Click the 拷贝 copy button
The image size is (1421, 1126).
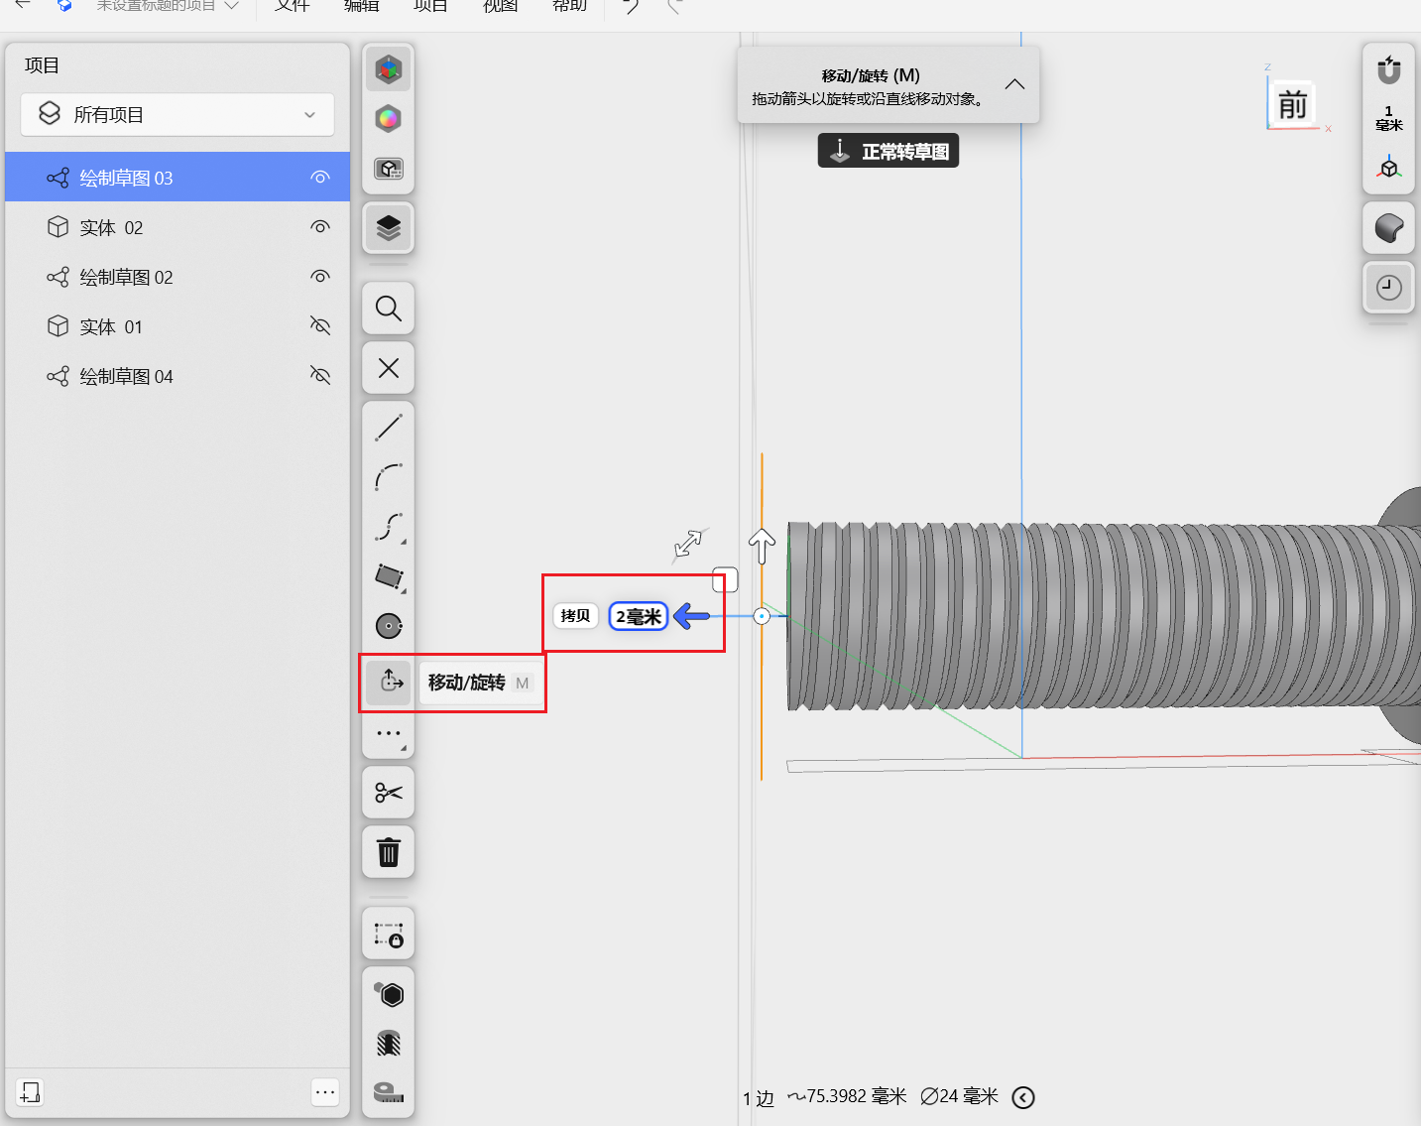(575, 616)
